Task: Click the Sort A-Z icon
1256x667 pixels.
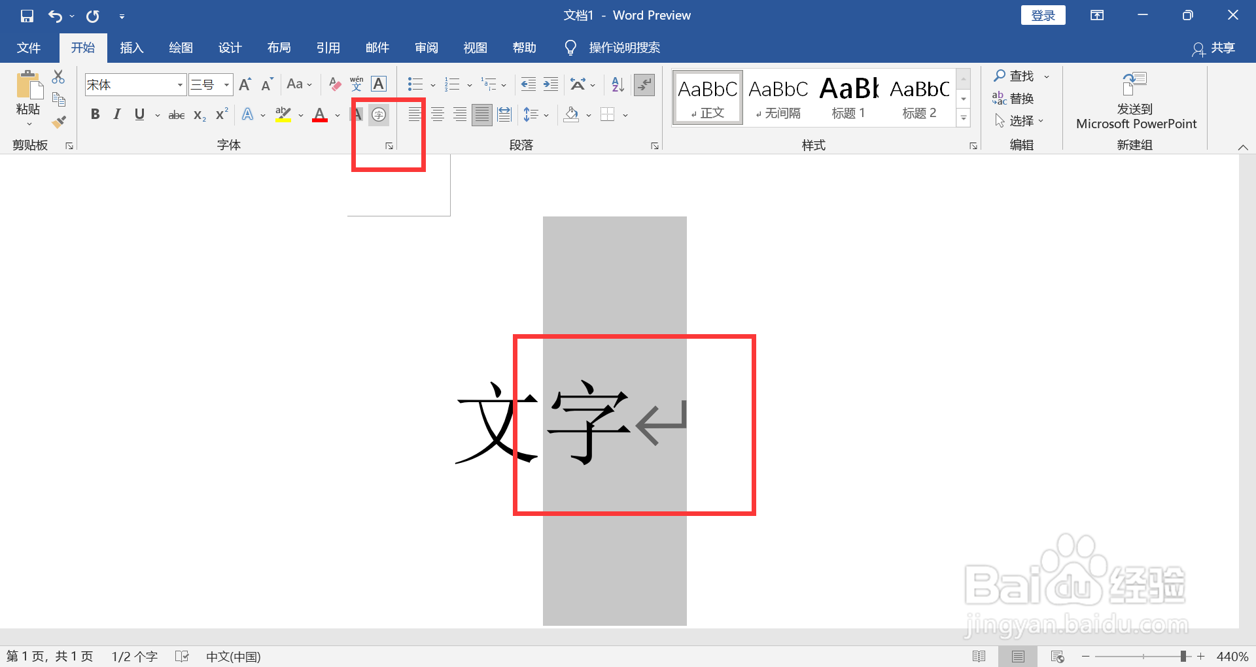Action: (618, 84)
